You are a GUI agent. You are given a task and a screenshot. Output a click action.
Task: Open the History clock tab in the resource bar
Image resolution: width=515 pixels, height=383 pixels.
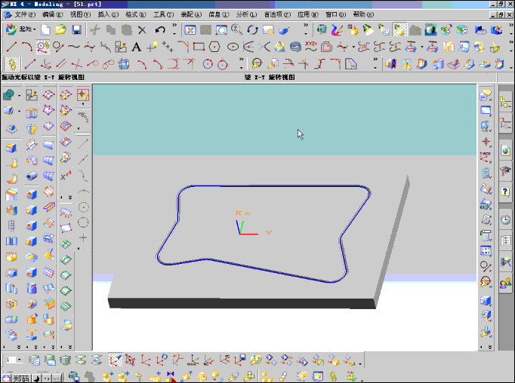[x=505, y=219]
